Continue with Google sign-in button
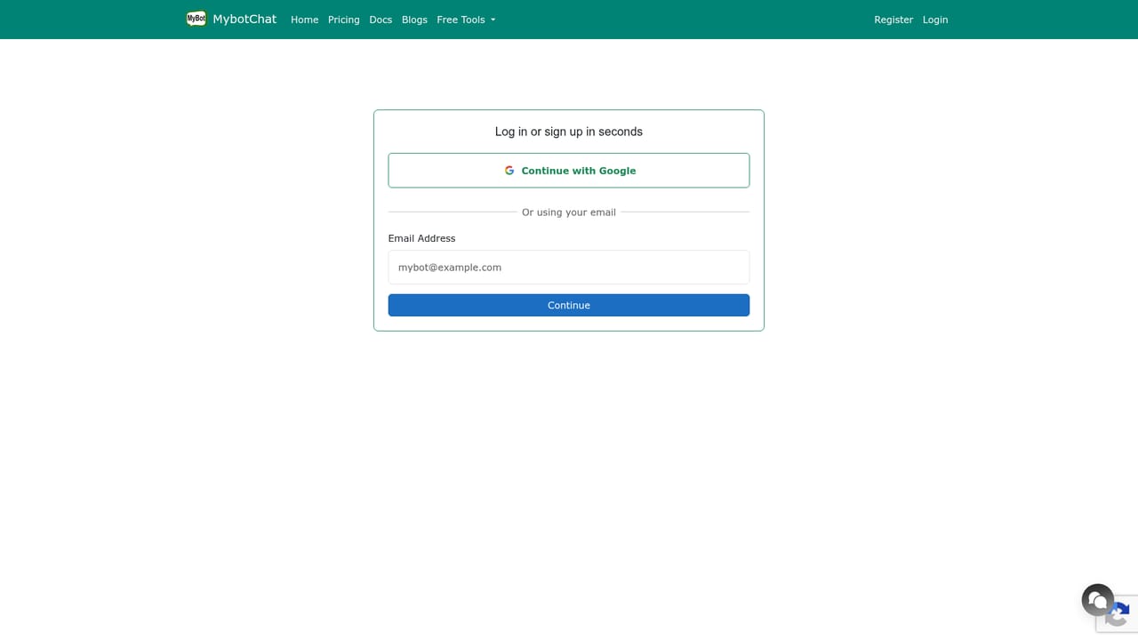Viewport: 1138px width, 640px height. tap(569, 171)
